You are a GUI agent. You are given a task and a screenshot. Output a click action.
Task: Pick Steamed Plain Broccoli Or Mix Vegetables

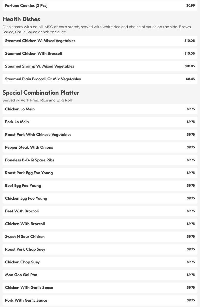tap(43, 79)
